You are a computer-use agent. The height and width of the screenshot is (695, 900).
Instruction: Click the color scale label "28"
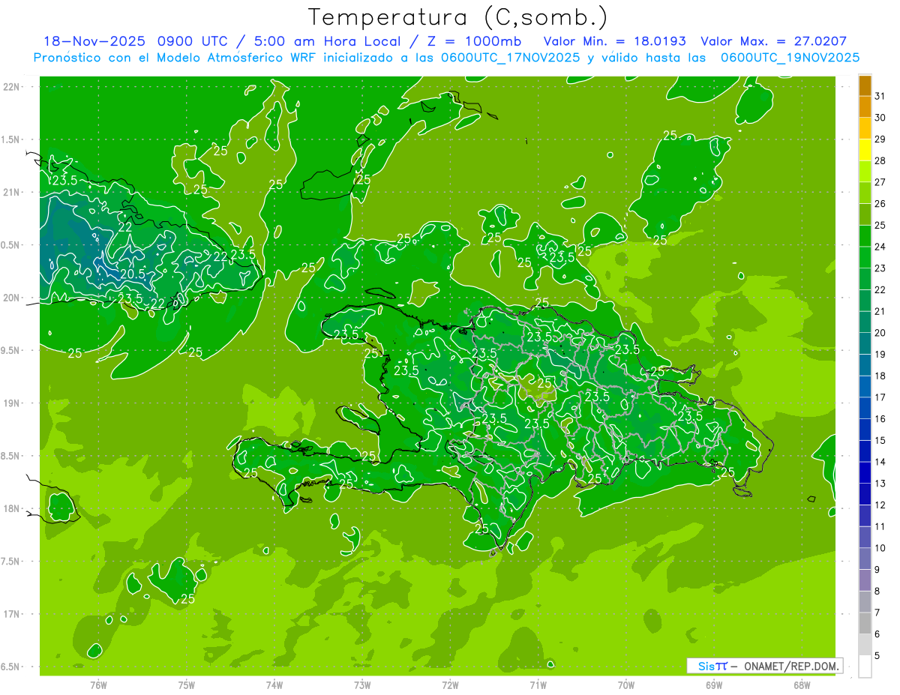coord(880,160)
